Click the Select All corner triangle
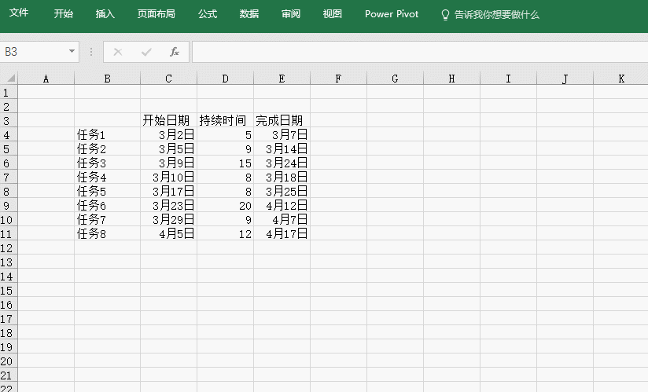The image size is (648, 392). (9, 79)
